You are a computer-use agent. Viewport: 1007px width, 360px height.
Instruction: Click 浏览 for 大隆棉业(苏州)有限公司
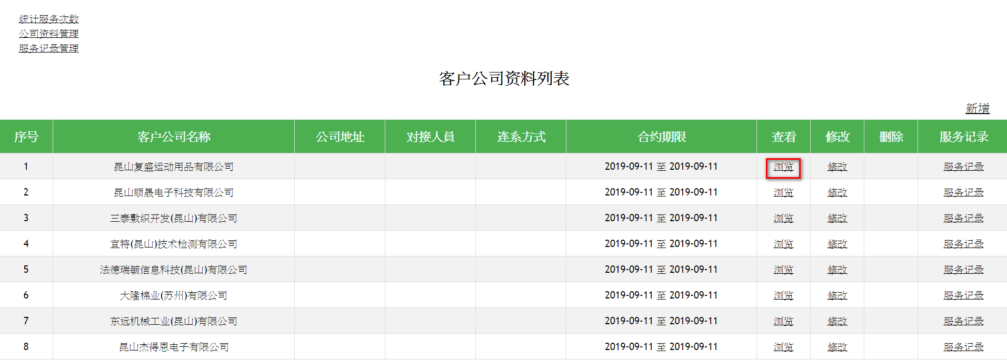pos(783,296)
